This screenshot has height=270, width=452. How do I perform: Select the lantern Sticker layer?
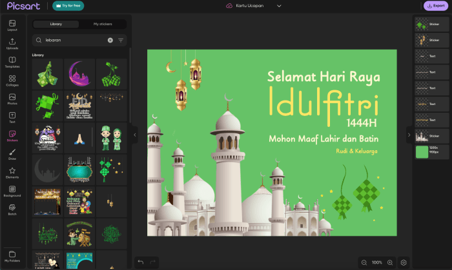[431, 40]
